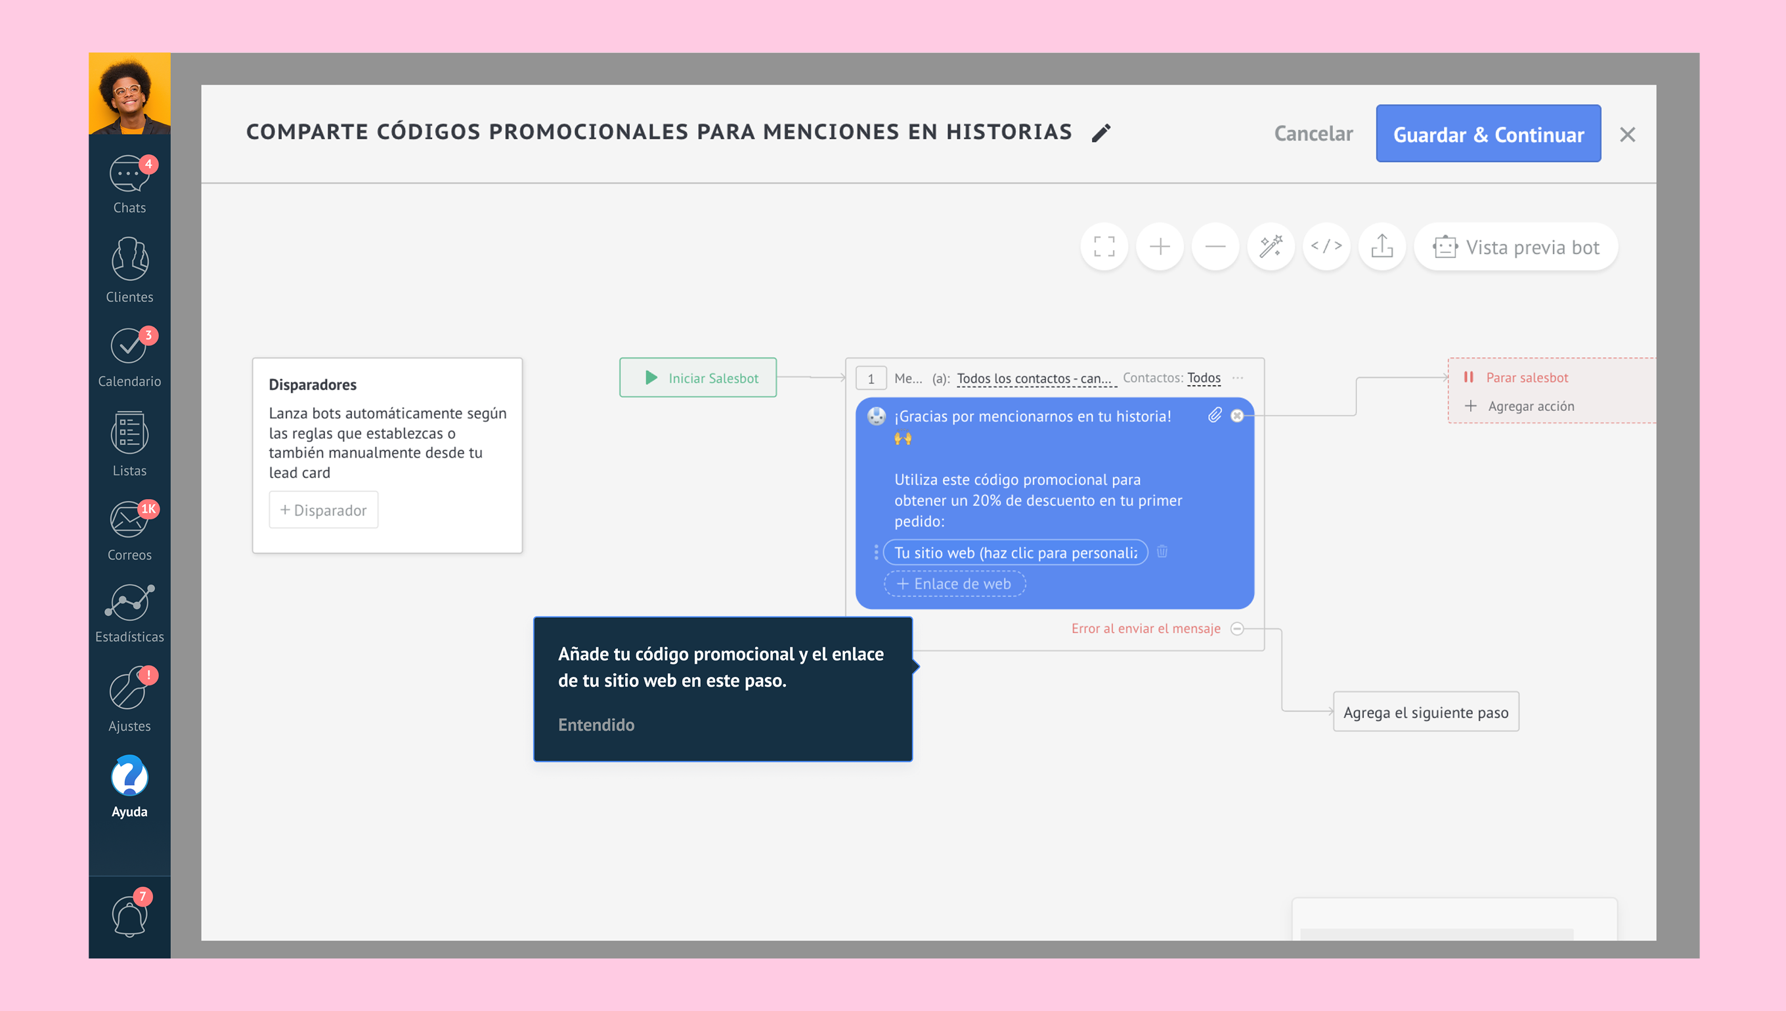Viewport: 1786px width, 1011px height.
Task: Open Vista previa bot
Action: pos(1516,246)
